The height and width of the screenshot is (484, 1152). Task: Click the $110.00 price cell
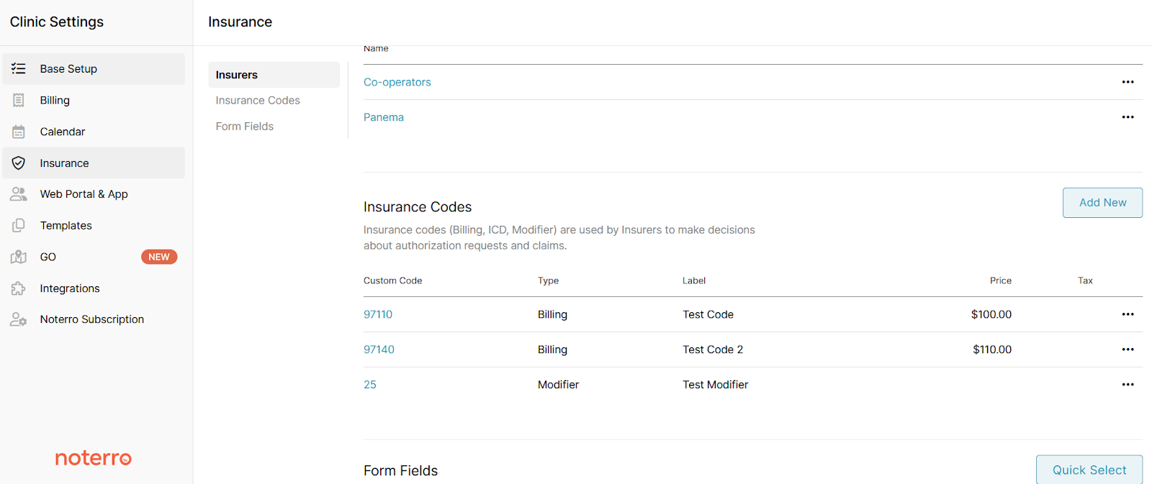click(992, 350)
